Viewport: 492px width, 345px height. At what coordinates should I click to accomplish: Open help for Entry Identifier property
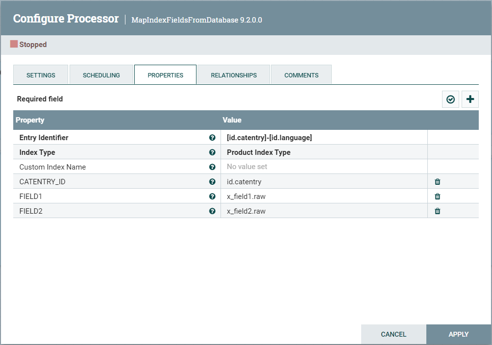tap(212, 138)
